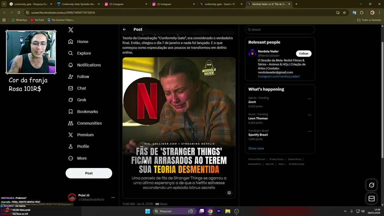Open the floating Messages envelope button

371,199
